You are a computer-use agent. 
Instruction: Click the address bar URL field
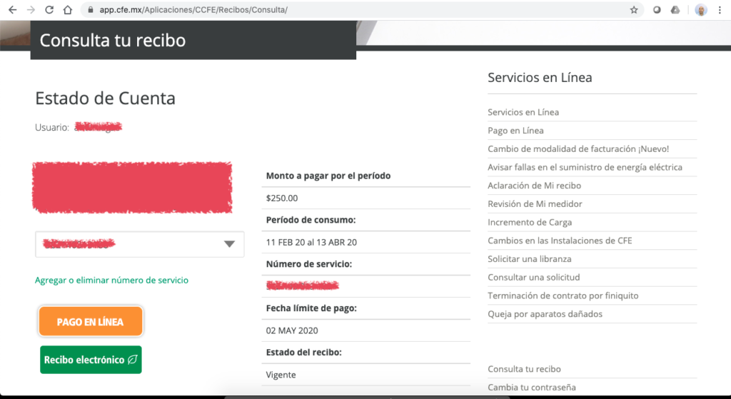[x=363, y=10]
